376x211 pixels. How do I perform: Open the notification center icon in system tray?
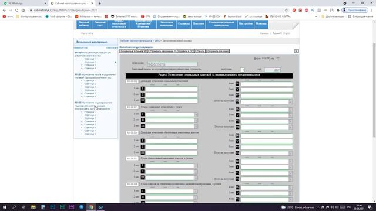370,207
